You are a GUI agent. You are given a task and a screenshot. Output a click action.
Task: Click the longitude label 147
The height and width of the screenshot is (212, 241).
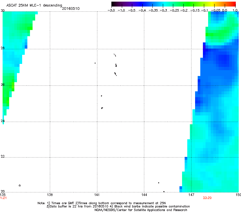click(x=191, y=195)
